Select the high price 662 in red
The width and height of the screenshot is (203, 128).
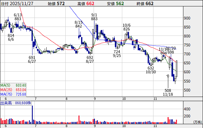(x=90, y=4)
